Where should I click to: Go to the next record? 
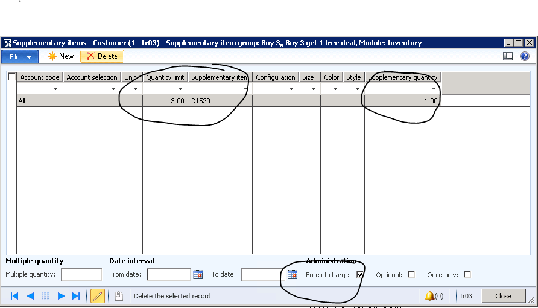click(x=61, y=296)
